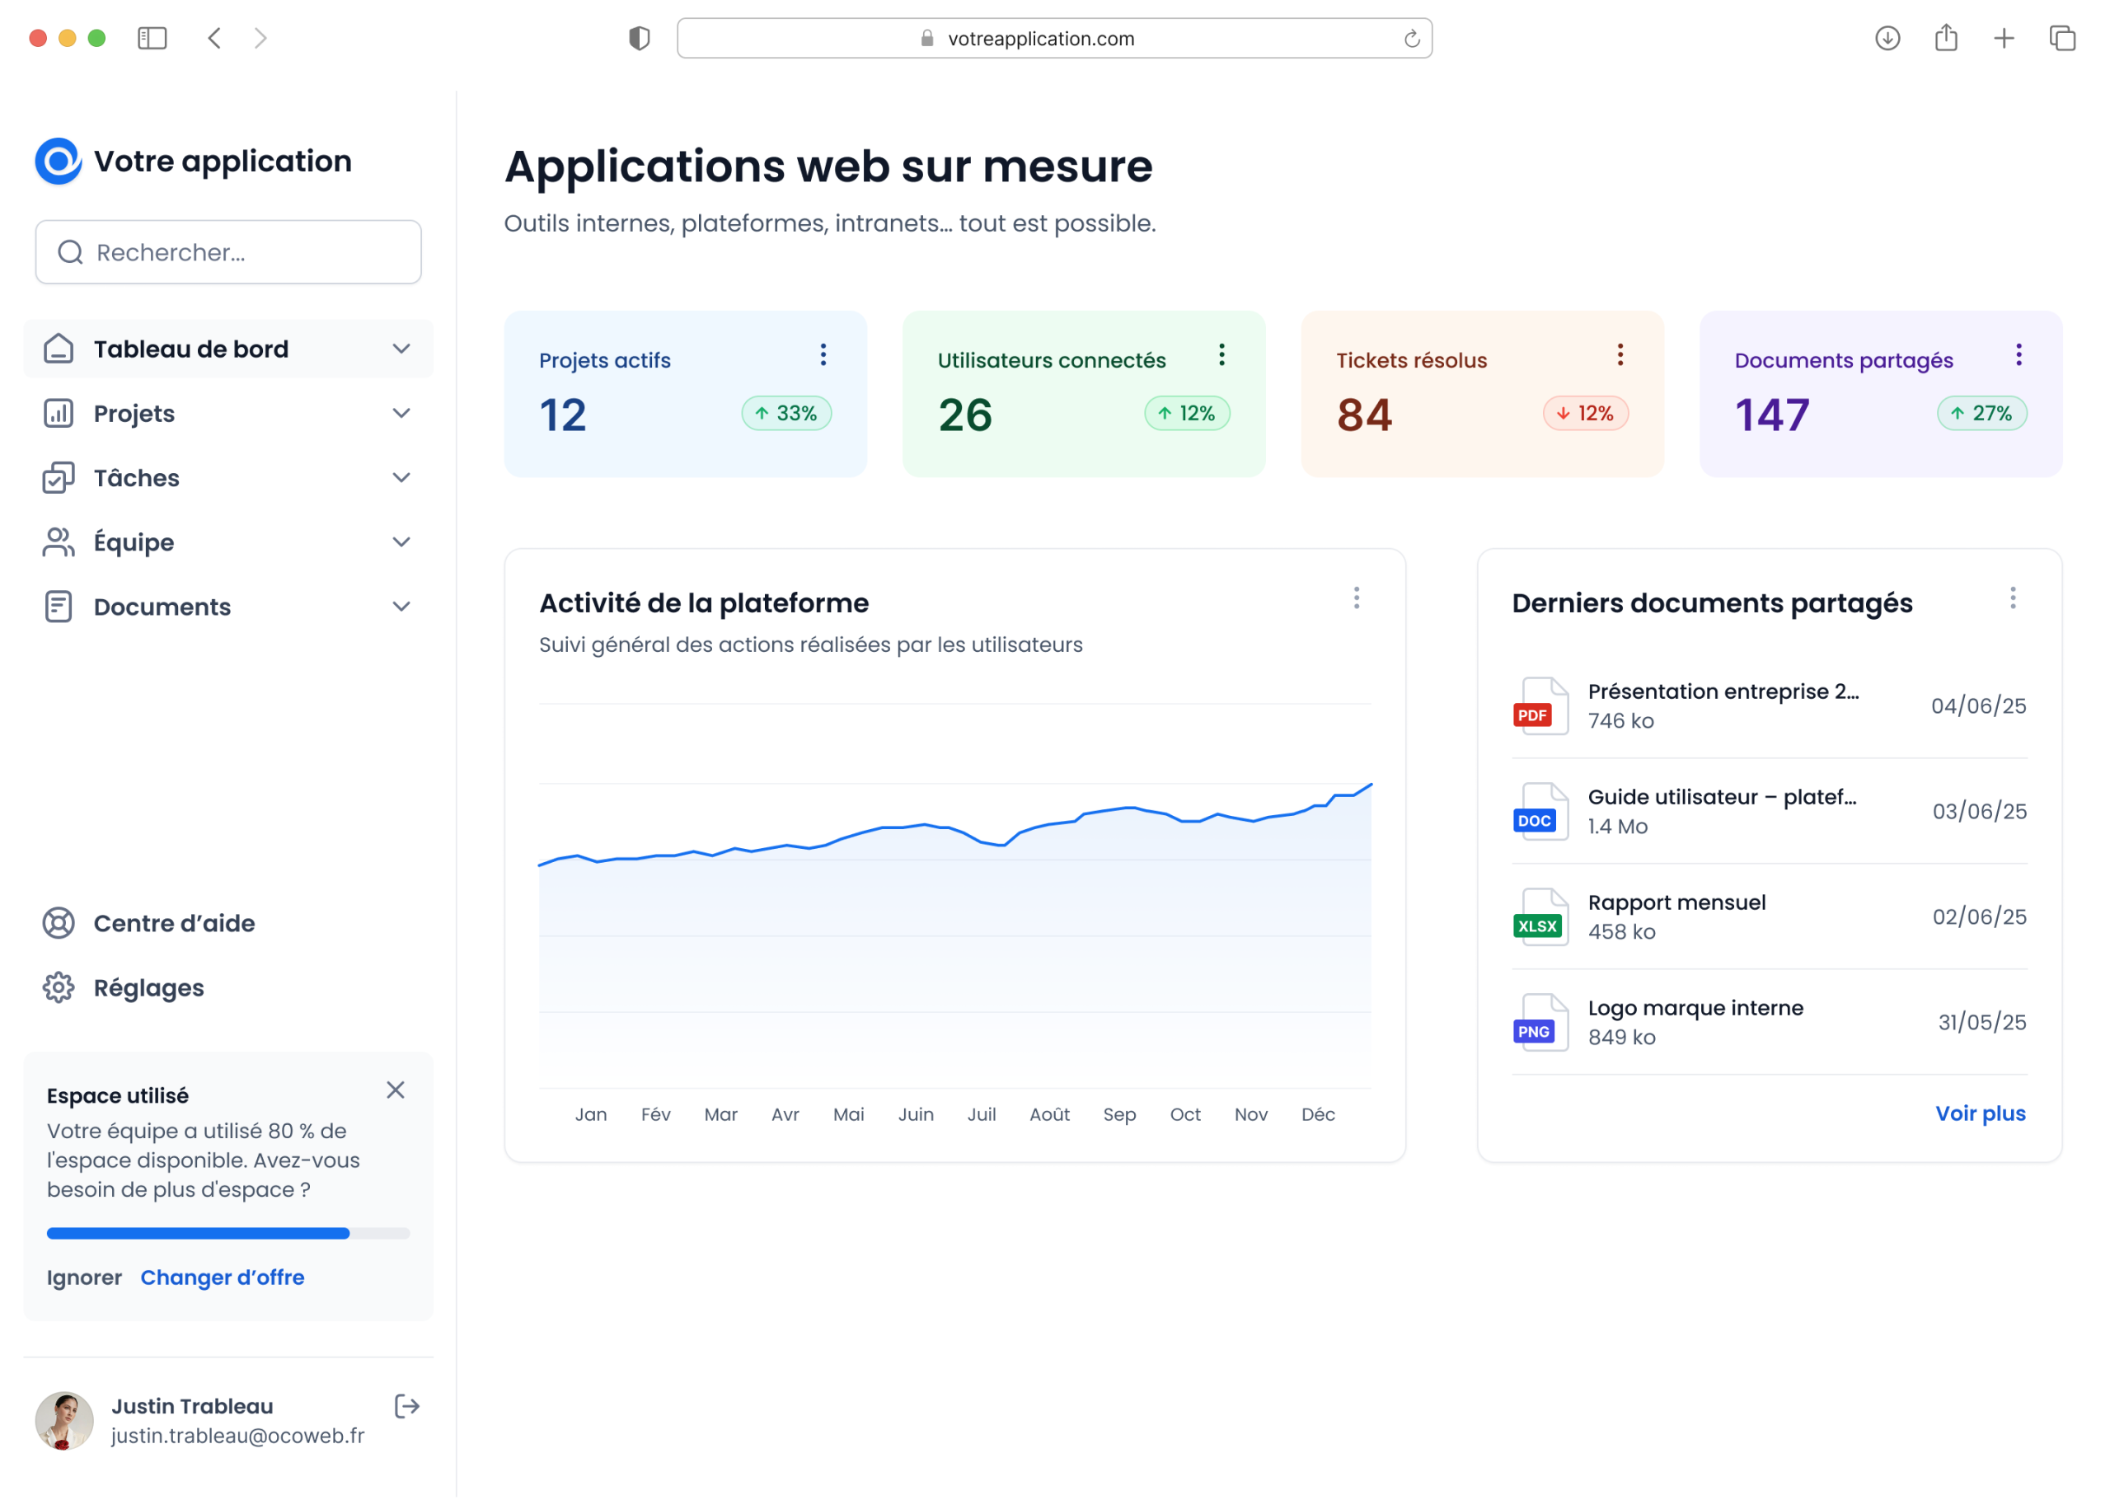Expand the Tâches sidebar section
The image size is (2110, 1500).
coord(401,477)
